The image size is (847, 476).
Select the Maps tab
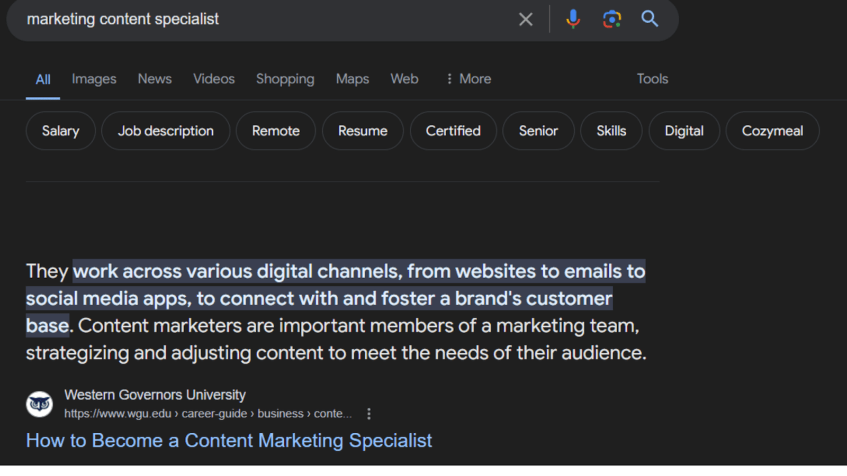click(x=352, y=79)
